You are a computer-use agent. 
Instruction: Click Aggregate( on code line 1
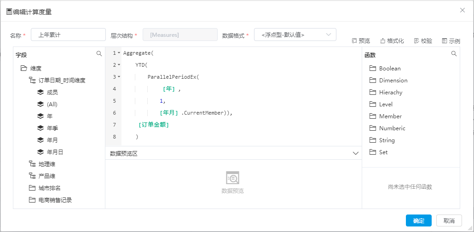139,53
